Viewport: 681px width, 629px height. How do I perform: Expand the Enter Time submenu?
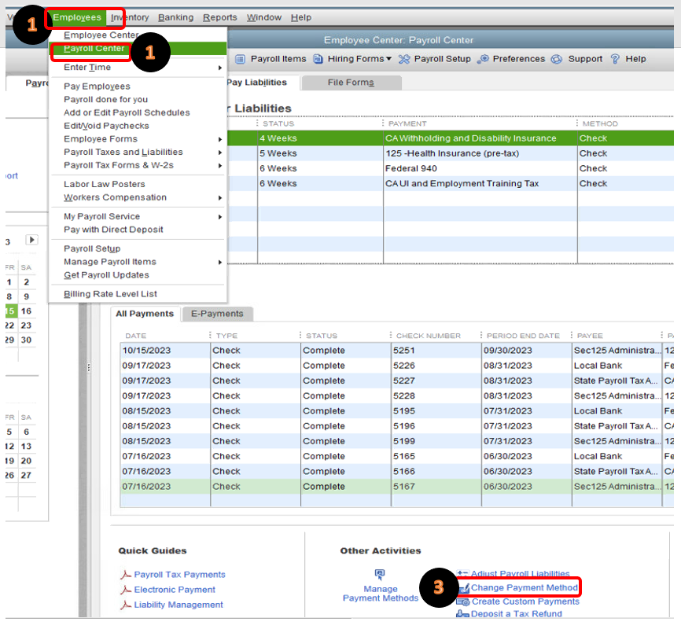[219, 68]
